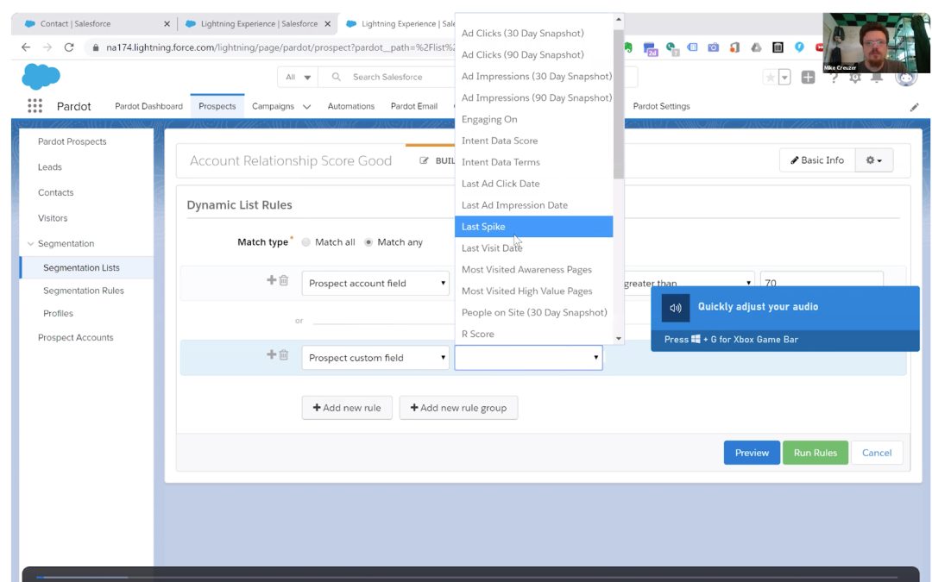Open the All search scope dropdown
The width and height of the screenshot is (932, 582).
click(x=298, y=77)
